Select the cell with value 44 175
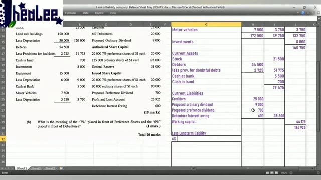Image resolution: width=321 pixels, height=180 pixels. tap(295, 122)
